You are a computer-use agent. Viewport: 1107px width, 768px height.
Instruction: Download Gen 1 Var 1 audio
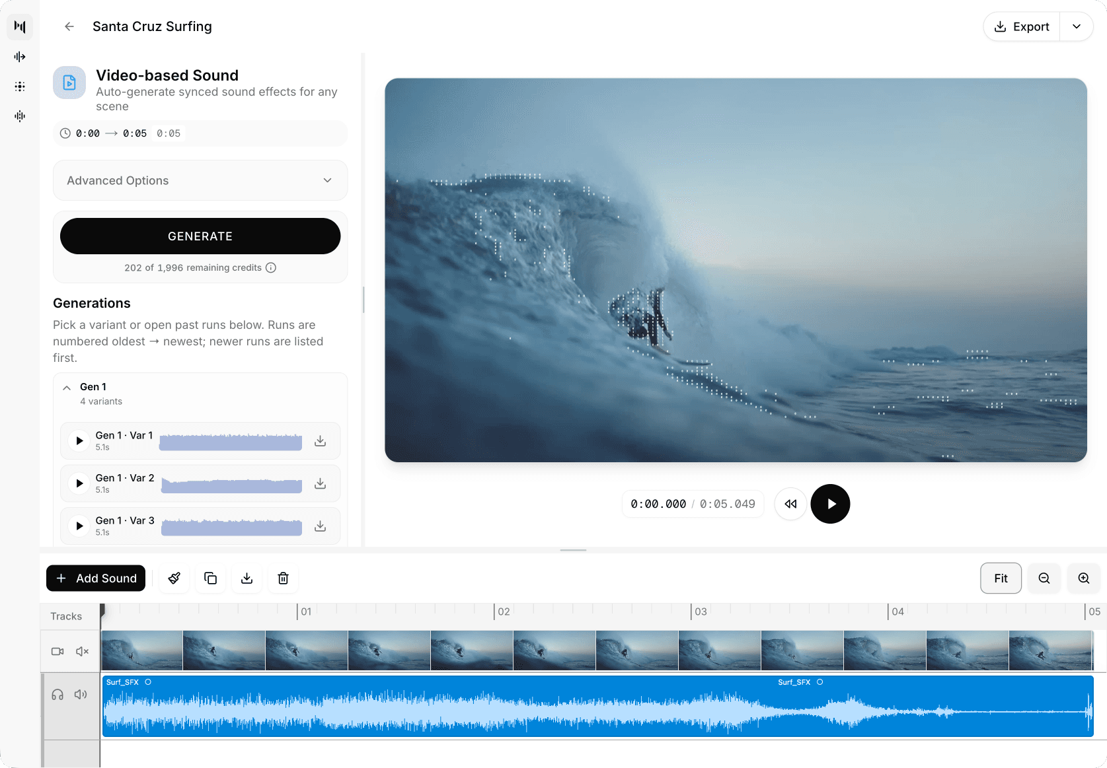[x=321, y=440]
